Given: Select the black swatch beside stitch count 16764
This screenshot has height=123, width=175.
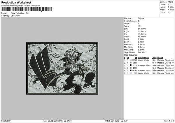Looking at the screenshot, I should click(x=131, y=70).
